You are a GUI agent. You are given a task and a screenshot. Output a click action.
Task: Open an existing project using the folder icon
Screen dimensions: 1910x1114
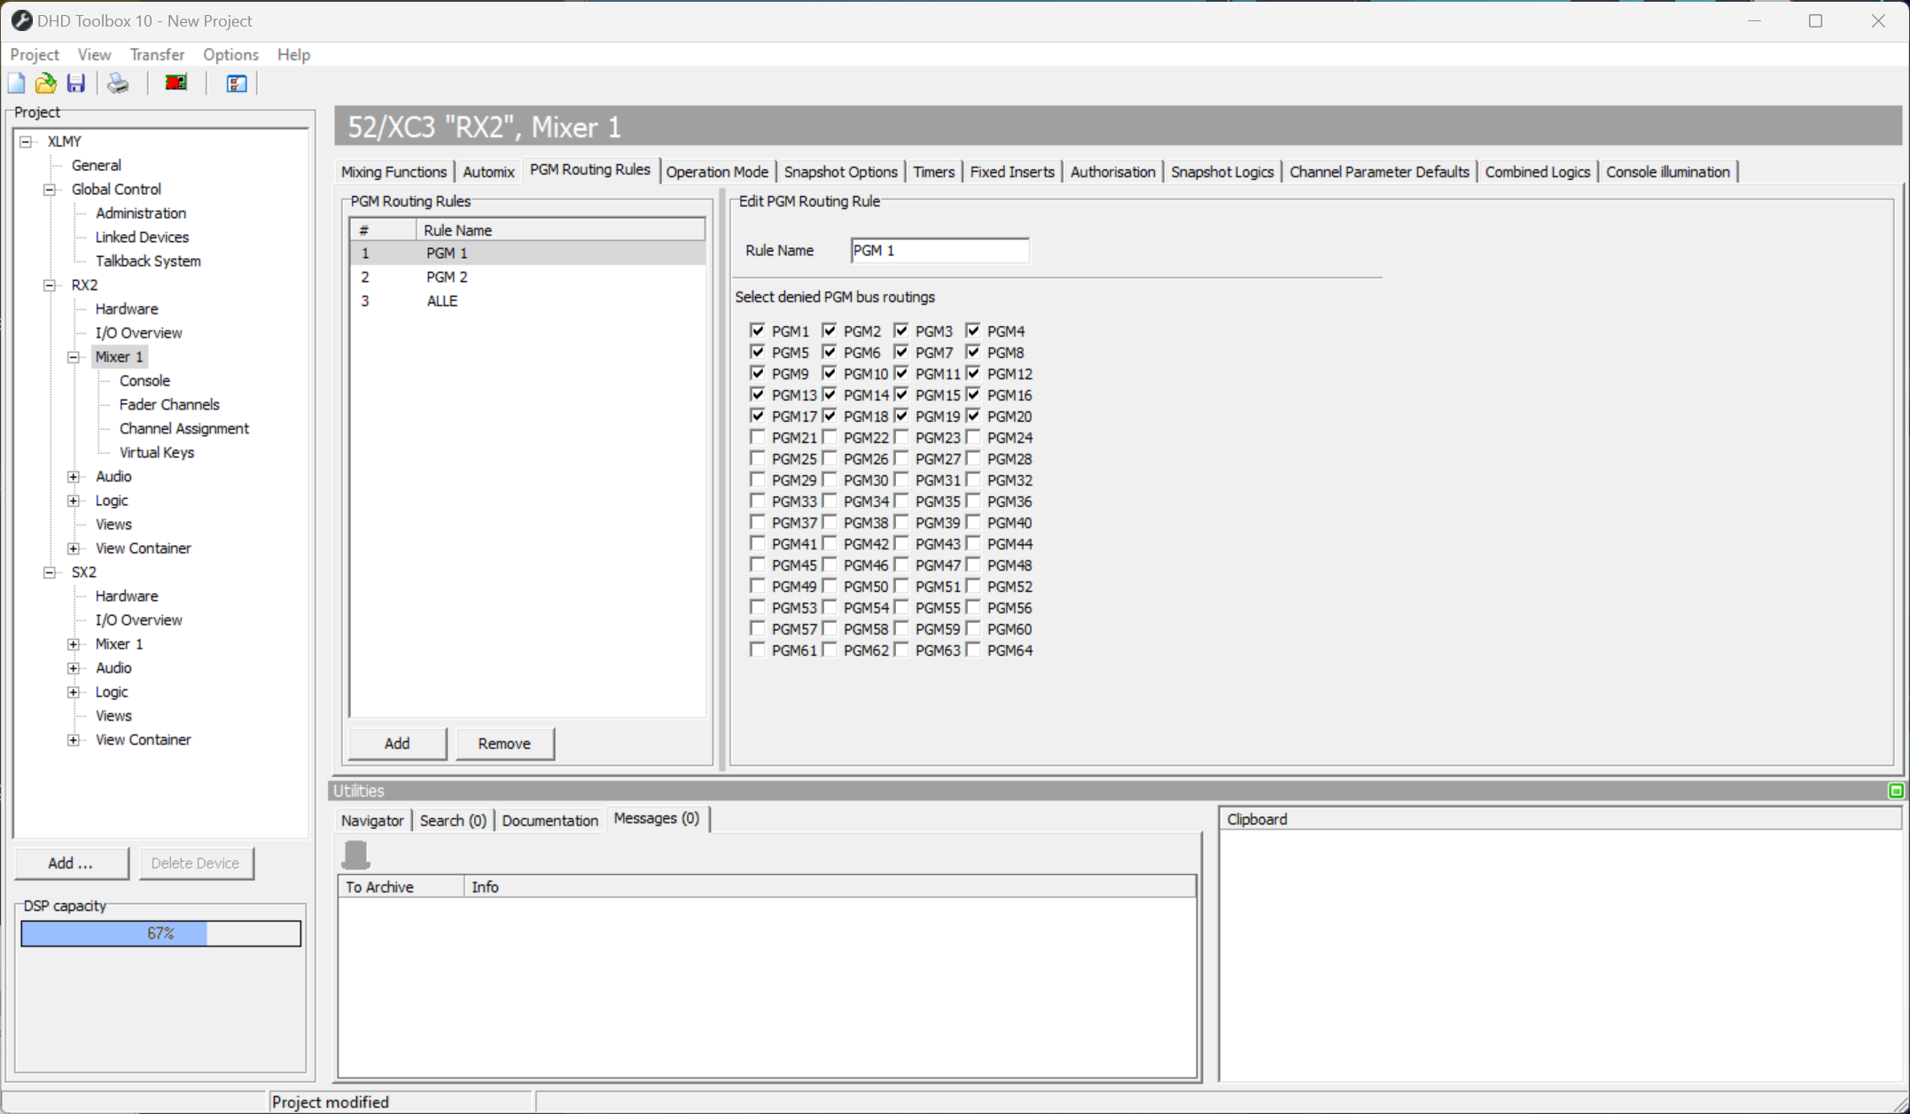45,82
